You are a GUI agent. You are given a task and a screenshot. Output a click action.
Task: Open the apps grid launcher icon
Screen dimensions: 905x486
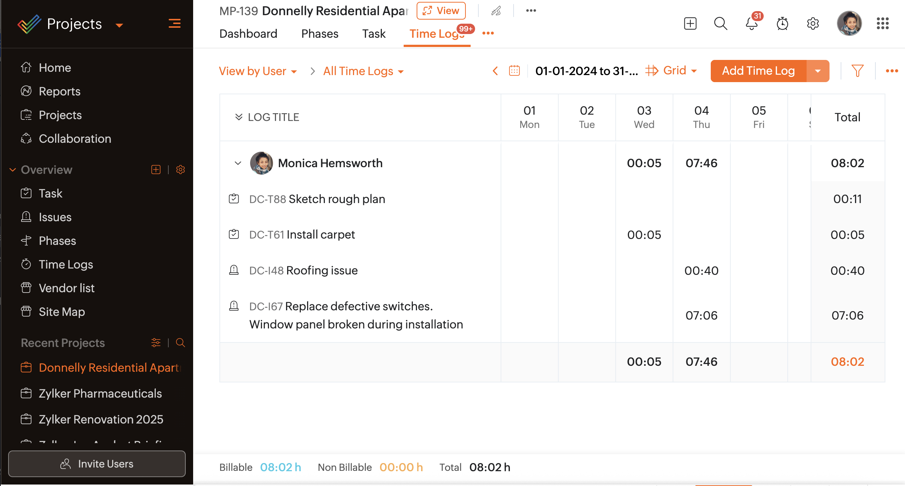(882, 24)
